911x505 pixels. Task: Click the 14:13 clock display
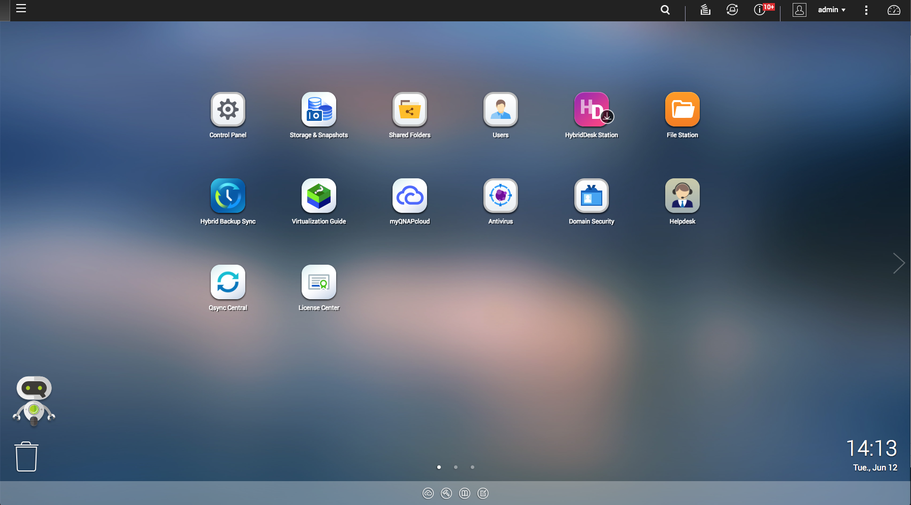(871, 448)
